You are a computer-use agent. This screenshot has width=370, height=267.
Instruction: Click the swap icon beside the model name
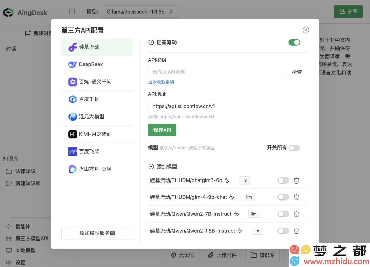coord(171,12)
